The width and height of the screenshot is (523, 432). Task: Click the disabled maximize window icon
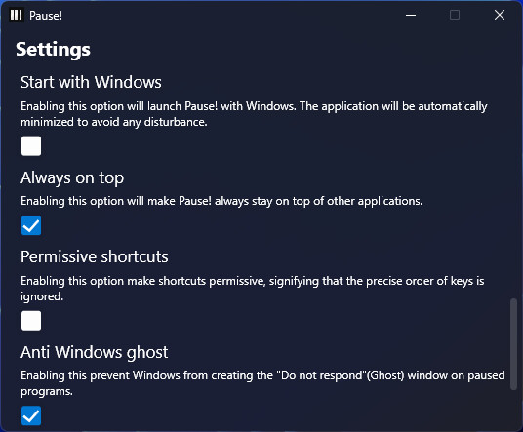coord(455,15)
